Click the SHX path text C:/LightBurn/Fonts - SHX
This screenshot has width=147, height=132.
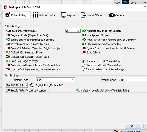click(x=49, y=85)
